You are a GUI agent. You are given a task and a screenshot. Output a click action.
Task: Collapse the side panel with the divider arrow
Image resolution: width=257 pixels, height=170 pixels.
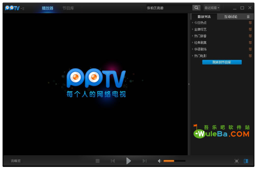(189, 84)
